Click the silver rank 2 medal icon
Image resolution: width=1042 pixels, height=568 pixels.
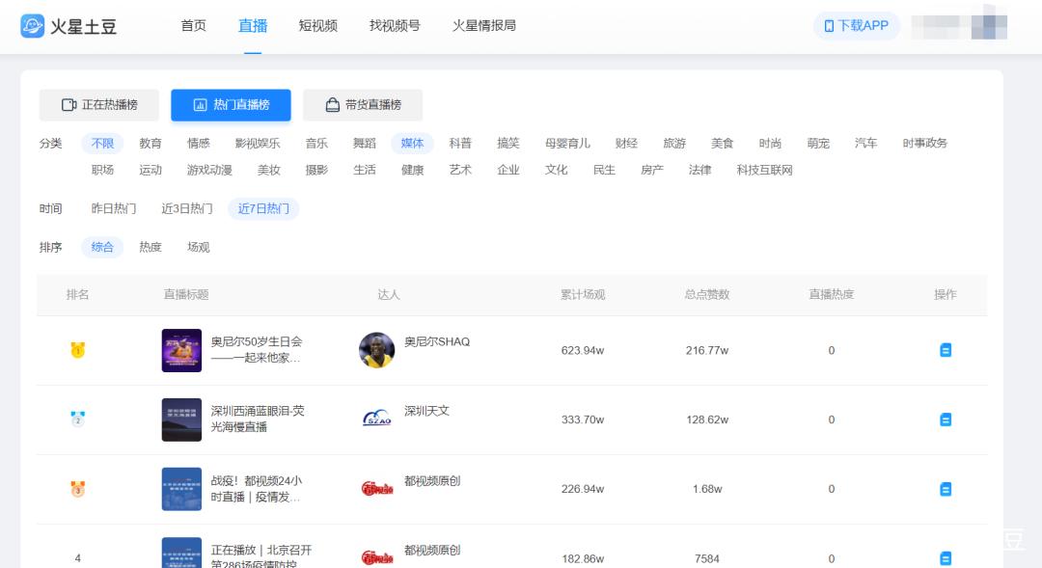78,419
